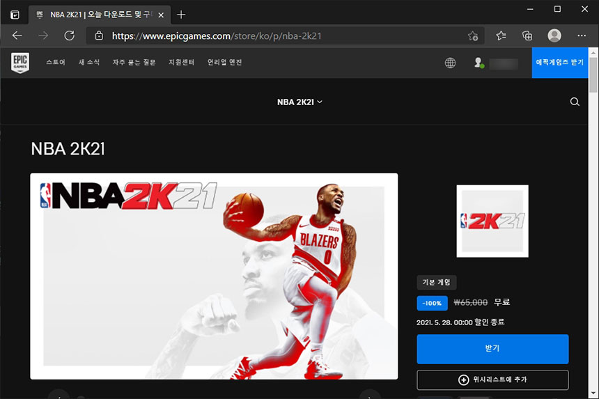Click the 할인 종료 date text
This screenshot has height=399, width=599.
coord(460,322)
